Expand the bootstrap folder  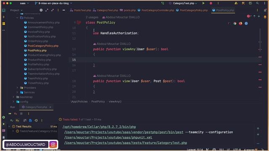13,97
